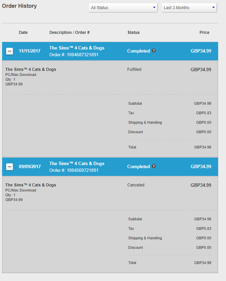The image size is (226, 281).
Task: Click the Order History heading
Action: pos(19,6)
